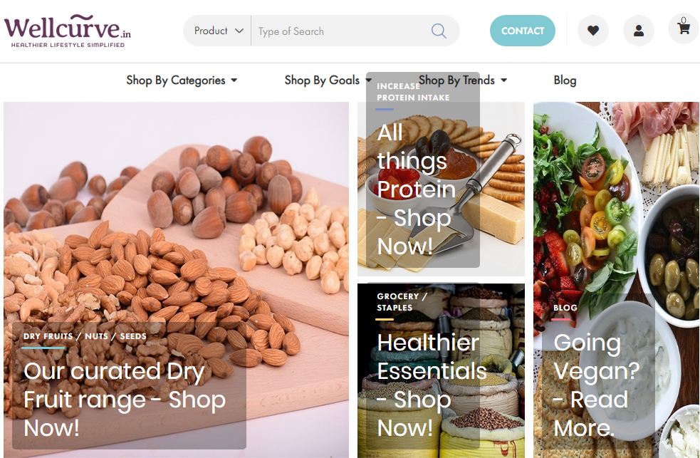Open the wishlist heart icon
Image resolution: width=700 pixels, height=458 pixels.
pos(593,31)
